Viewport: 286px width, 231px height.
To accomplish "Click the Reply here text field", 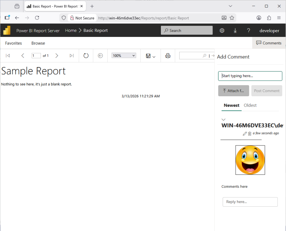I will click(250, 202).
